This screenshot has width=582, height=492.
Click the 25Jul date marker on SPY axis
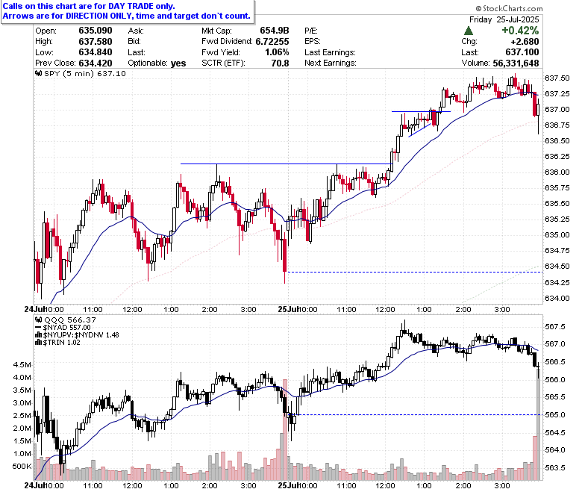[x=289, y=309]
